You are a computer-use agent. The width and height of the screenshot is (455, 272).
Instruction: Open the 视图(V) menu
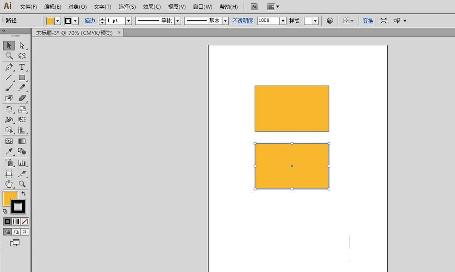click(x=177, y=7)
